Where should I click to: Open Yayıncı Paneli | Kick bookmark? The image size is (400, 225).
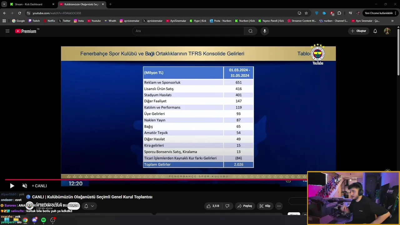tap(271, 21)
